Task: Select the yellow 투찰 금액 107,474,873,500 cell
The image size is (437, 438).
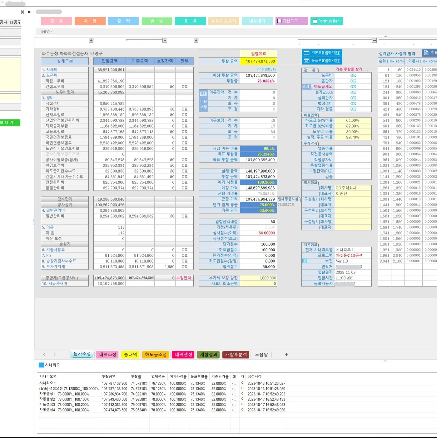Action: [258, 61]
